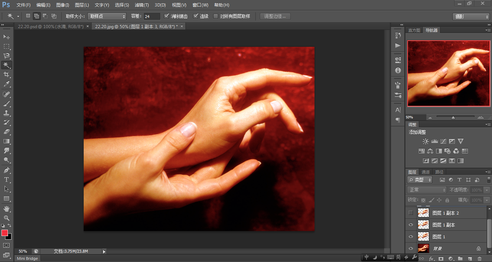Hide the 图层 1 layer

tap(410, 236)
